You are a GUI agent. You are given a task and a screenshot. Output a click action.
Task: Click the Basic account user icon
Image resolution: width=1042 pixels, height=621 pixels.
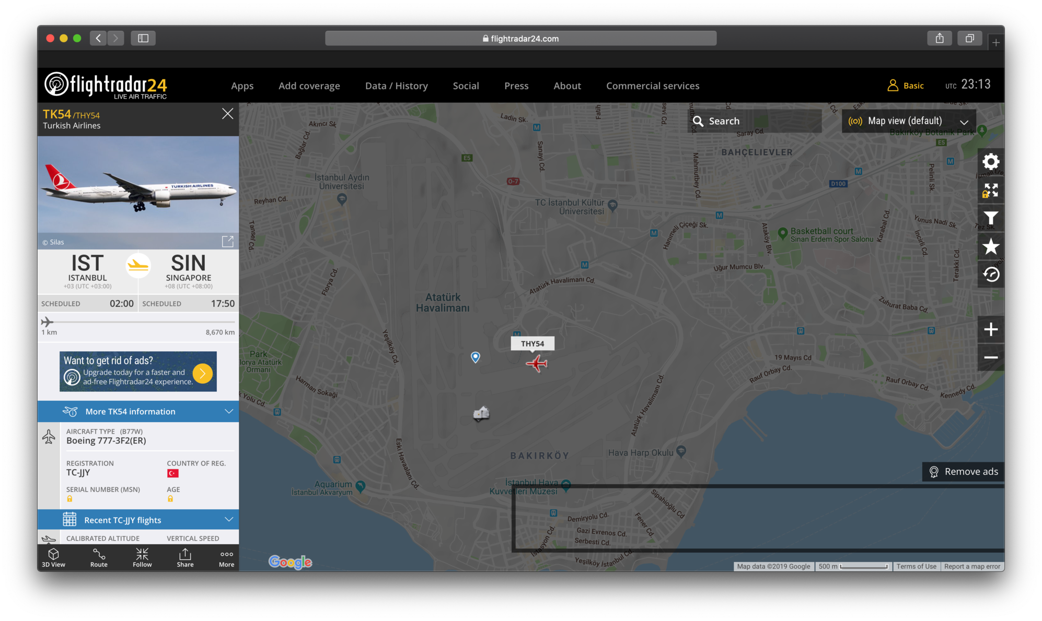pyautogui.click(x=893, y=85)
